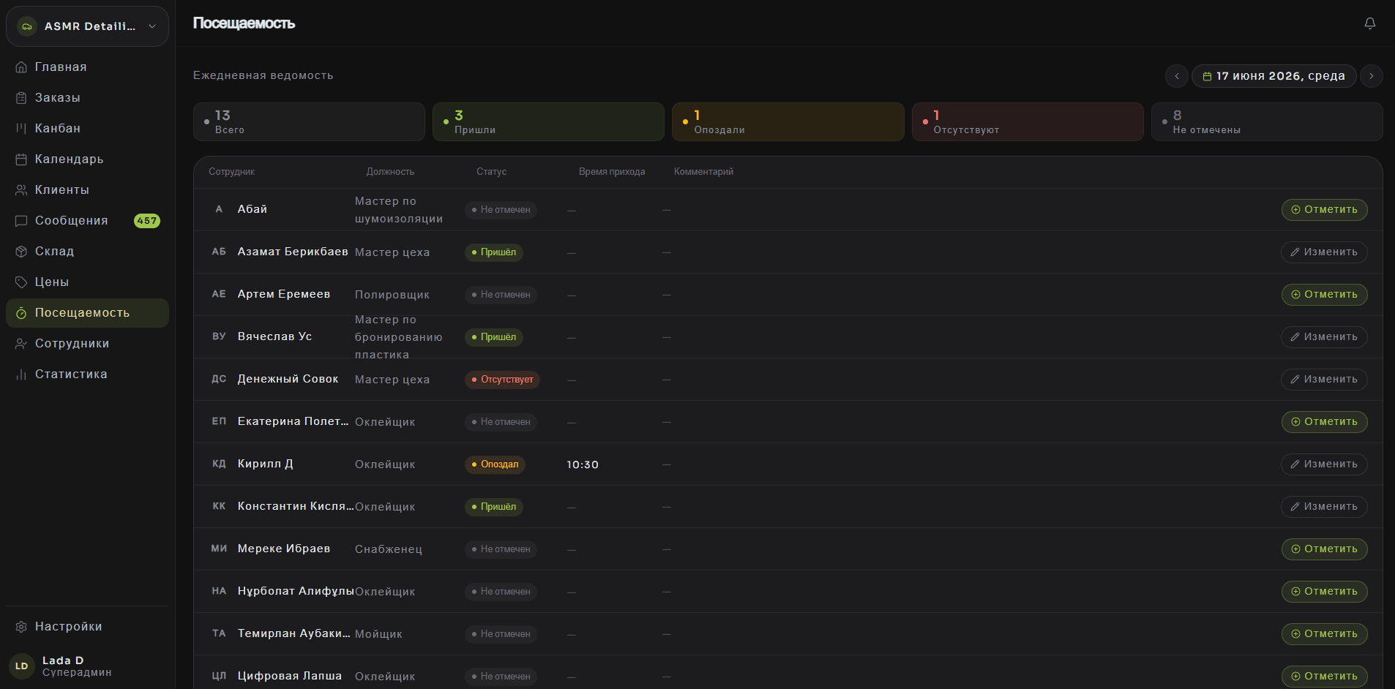Click the 10:30 arrival time
This screenshot has width=1395, height=689.
(x=583, y=465)
